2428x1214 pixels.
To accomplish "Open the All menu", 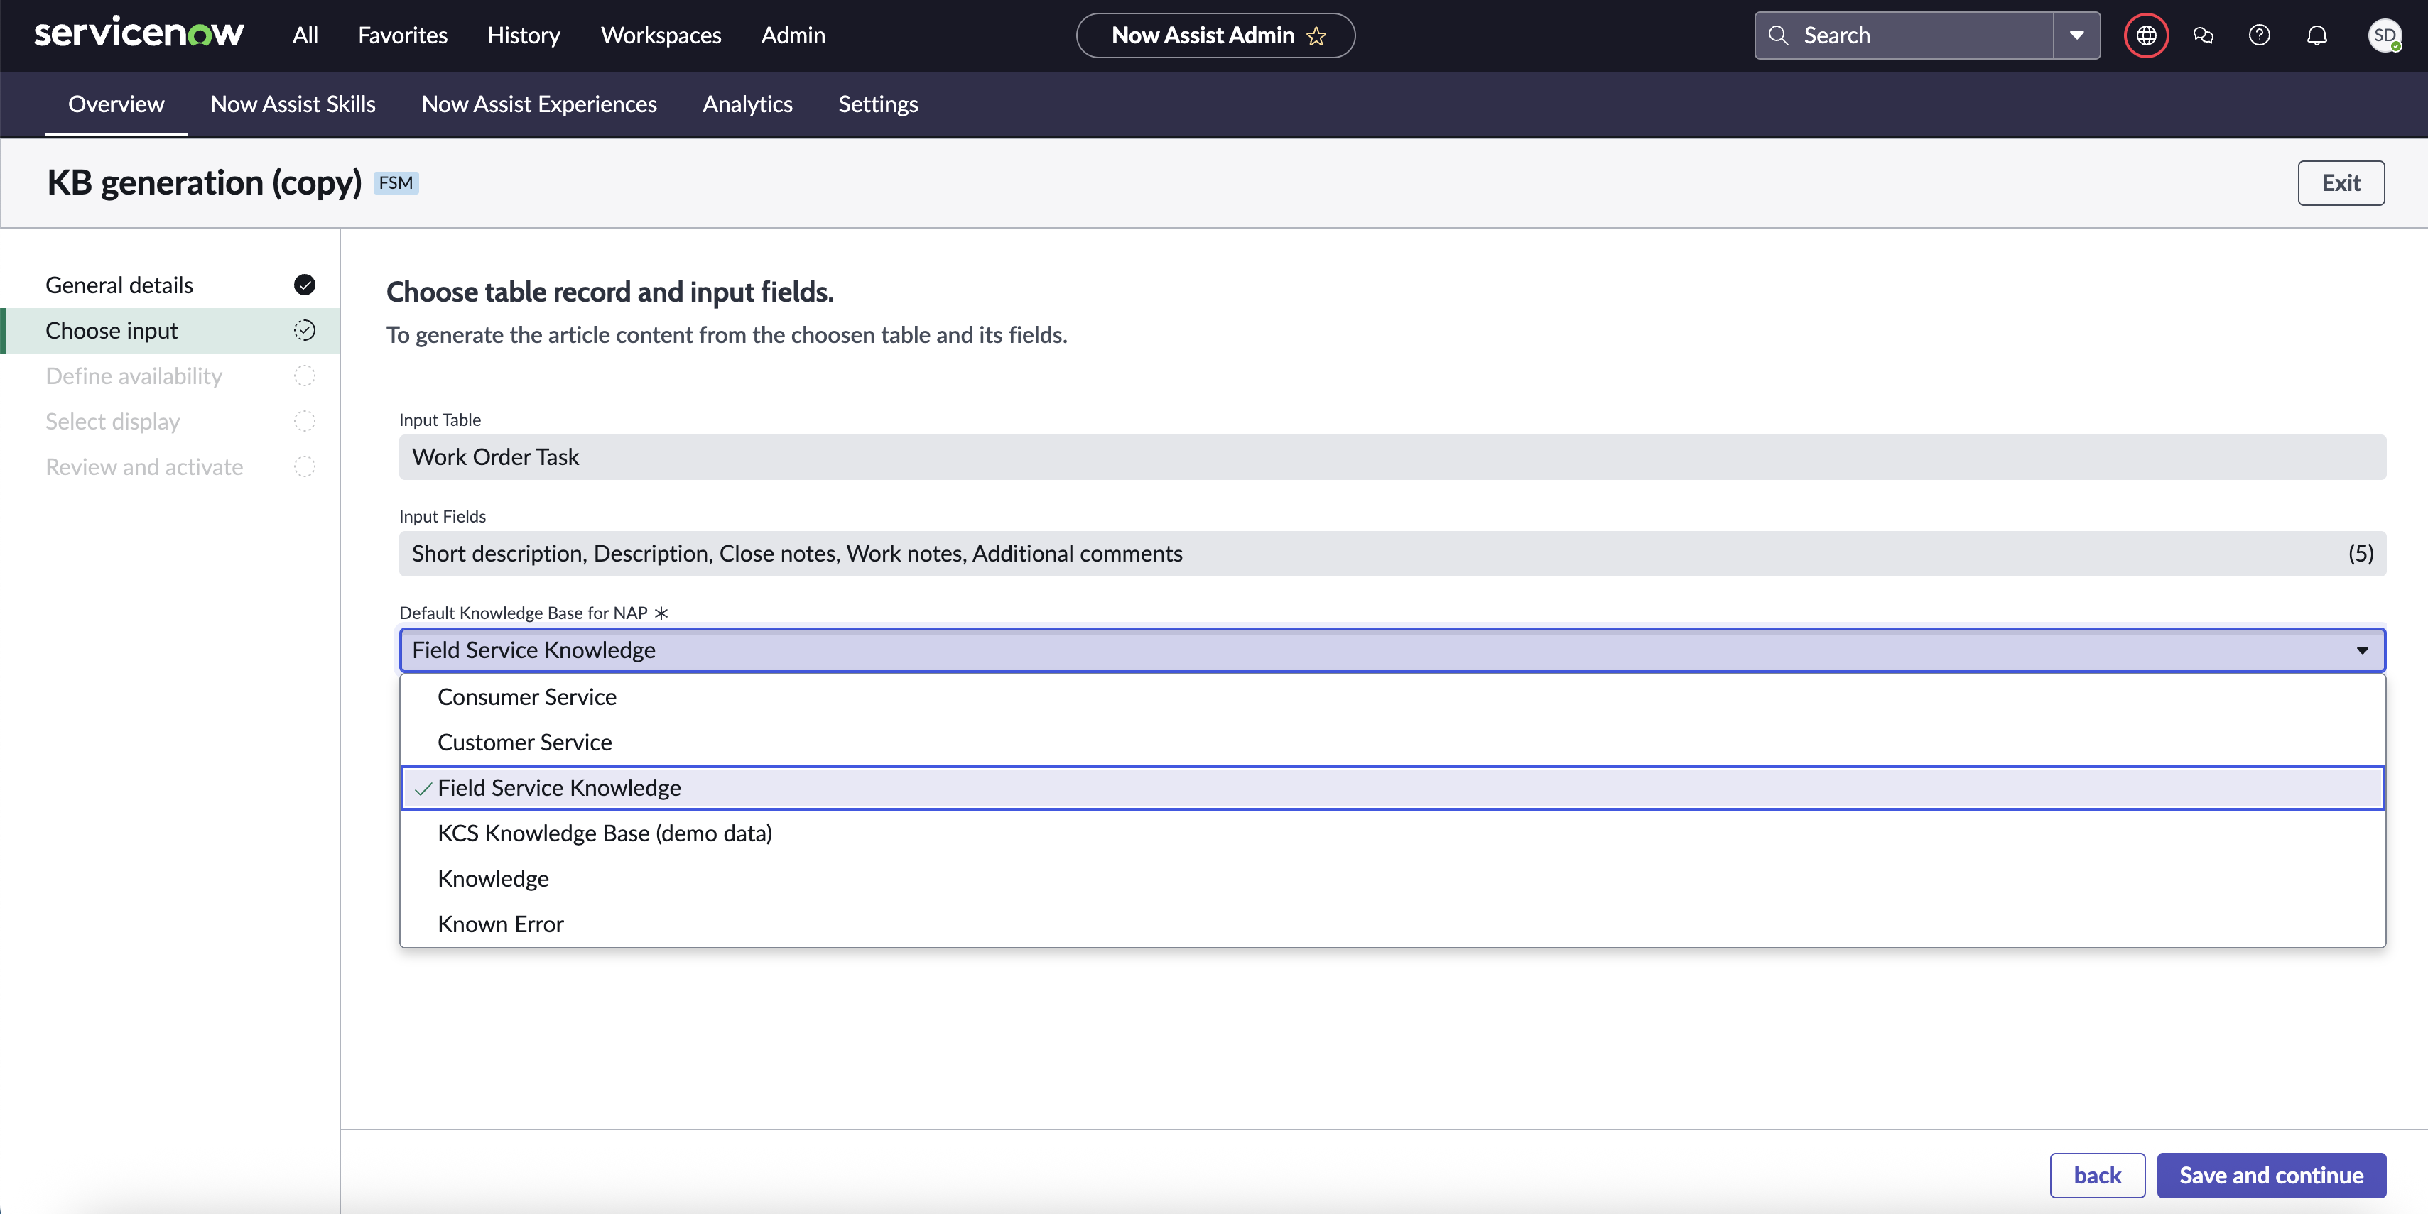I will 305,35.
